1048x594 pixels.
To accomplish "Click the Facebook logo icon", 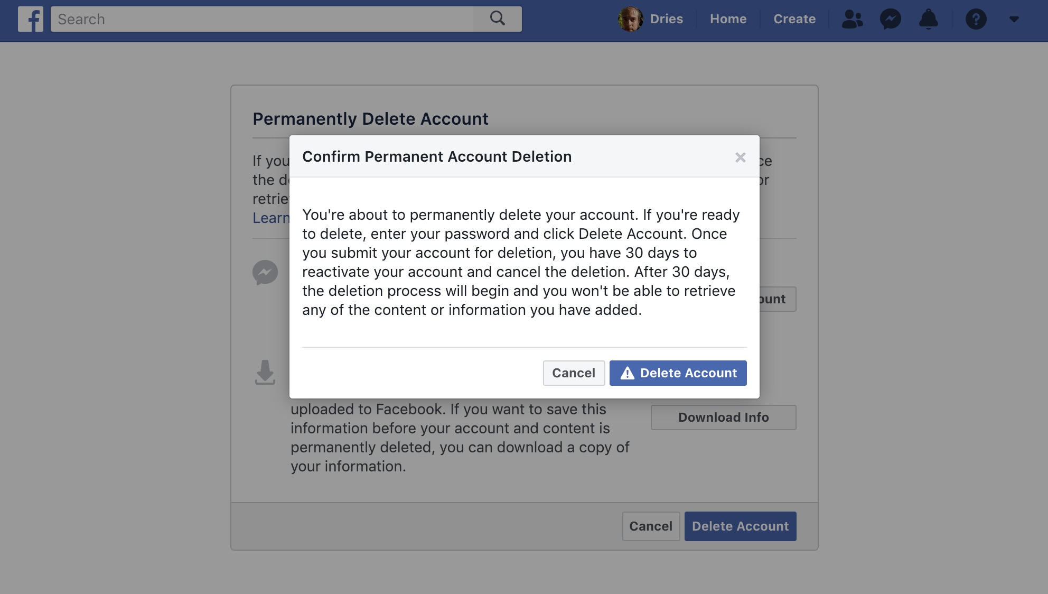I will [x=31, y=18].
